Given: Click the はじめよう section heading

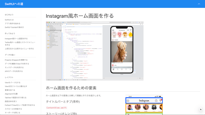Looking at the screenshot, I should (x=9, y=15).
